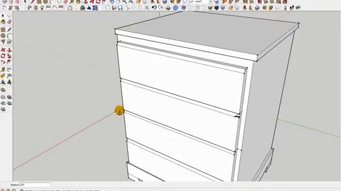341x191 pixels.
Task: Choose the Circle drawing tool
Action: tap(3, 36)
